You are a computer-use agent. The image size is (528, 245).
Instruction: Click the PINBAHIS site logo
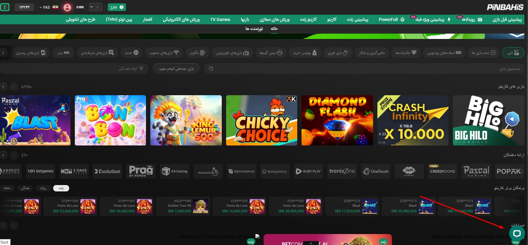click(505, 7)
